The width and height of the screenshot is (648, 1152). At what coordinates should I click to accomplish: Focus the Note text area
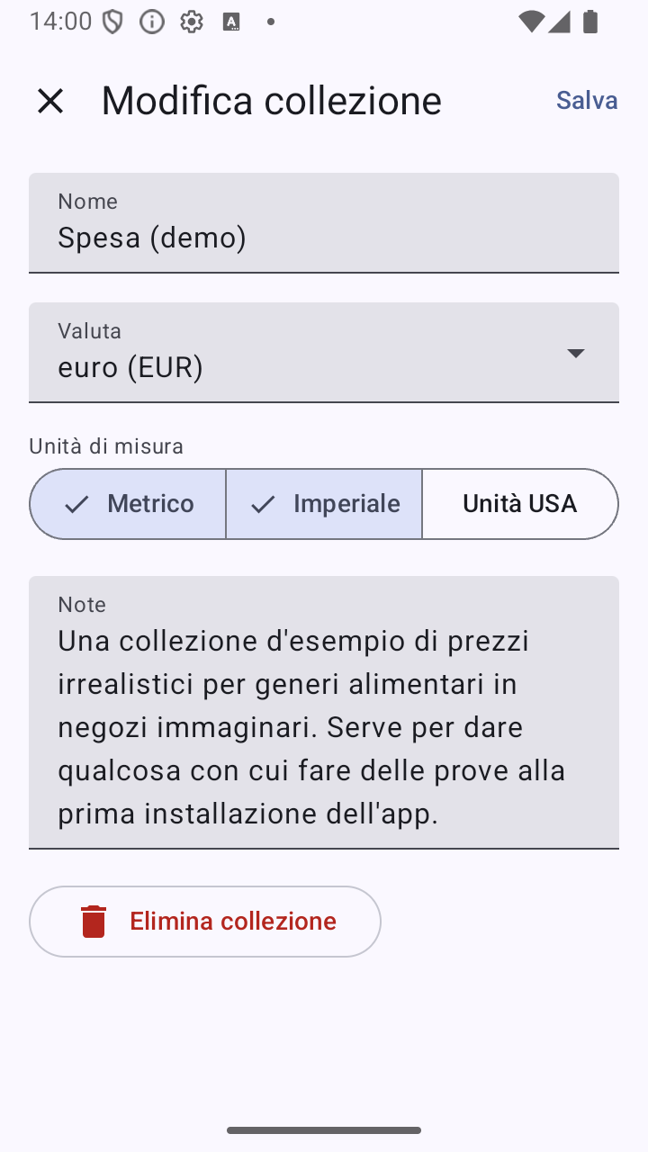324,713
